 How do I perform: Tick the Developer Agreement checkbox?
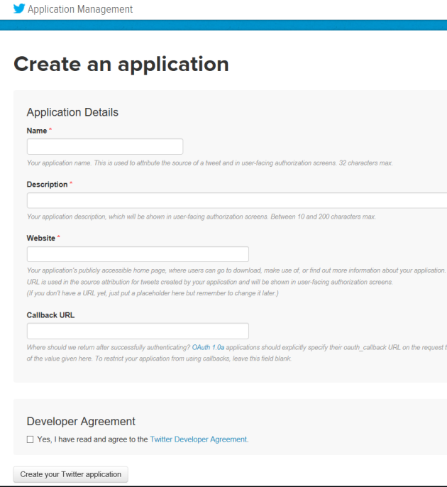[x=30, y=439]
